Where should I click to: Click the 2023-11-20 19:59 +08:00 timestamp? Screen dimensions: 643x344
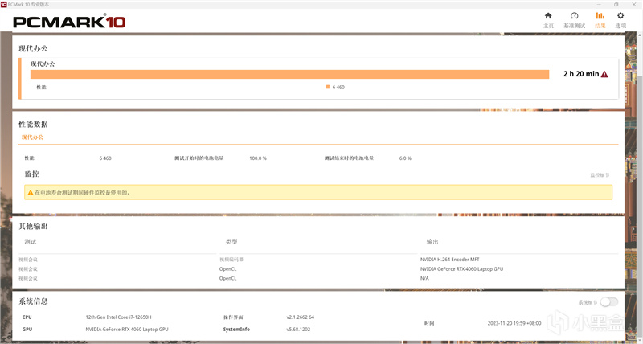tap(514, 323)
